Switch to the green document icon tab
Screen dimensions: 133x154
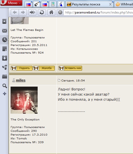(53, 4)
